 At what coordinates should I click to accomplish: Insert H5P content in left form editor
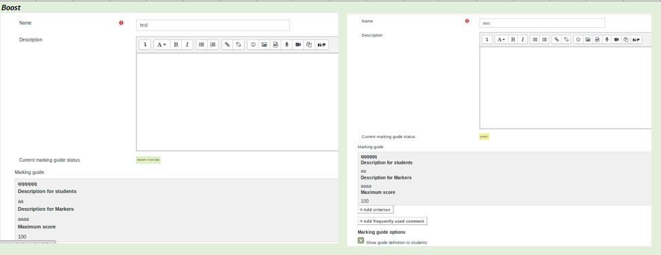[321, 45]
